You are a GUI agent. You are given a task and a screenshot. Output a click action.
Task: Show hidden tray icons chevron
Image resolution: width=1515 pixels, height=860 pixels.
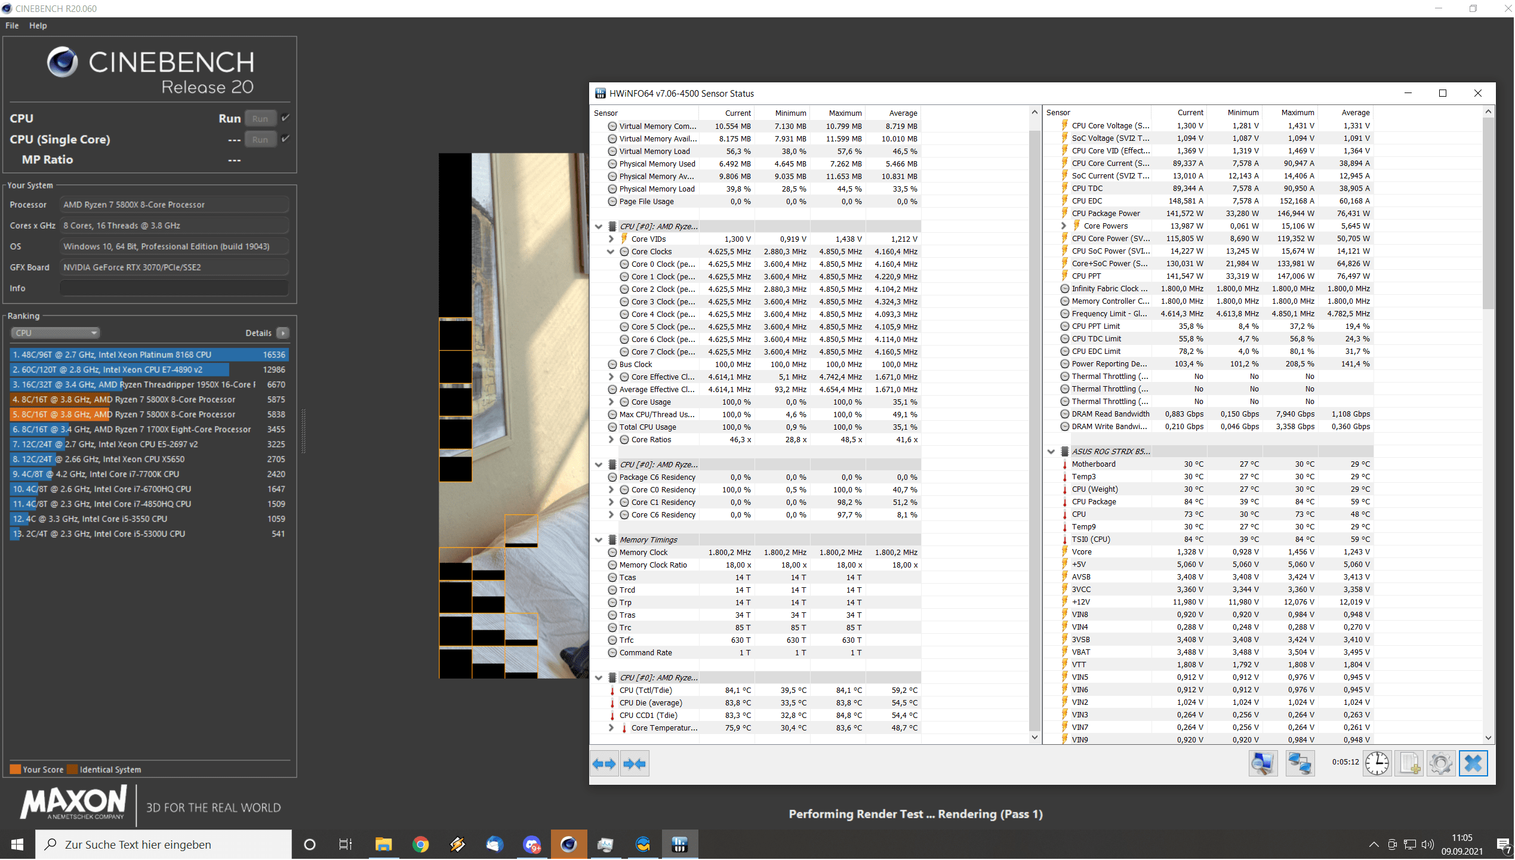click(1374, 845)
